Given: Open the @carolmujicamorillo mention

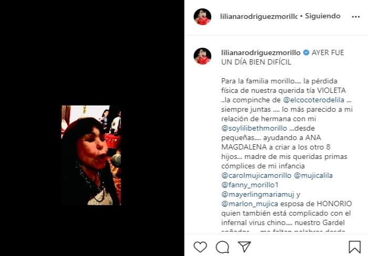Looking at the screenshot, I should click(257, 176).
